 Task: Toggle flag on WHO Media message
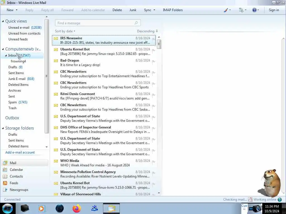[x=153, y=162]
